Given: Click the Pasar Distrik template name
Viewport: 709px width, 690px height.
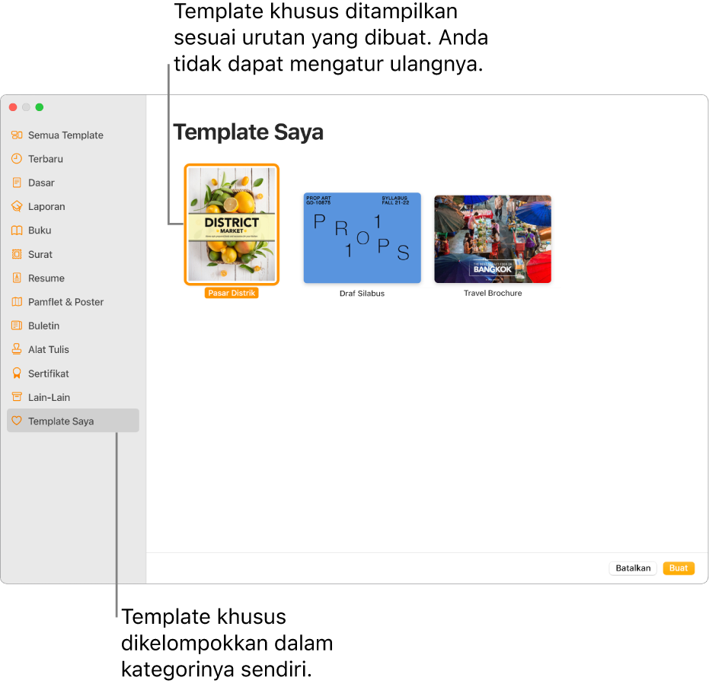Looking at the screenshot, I should point(232,293).
